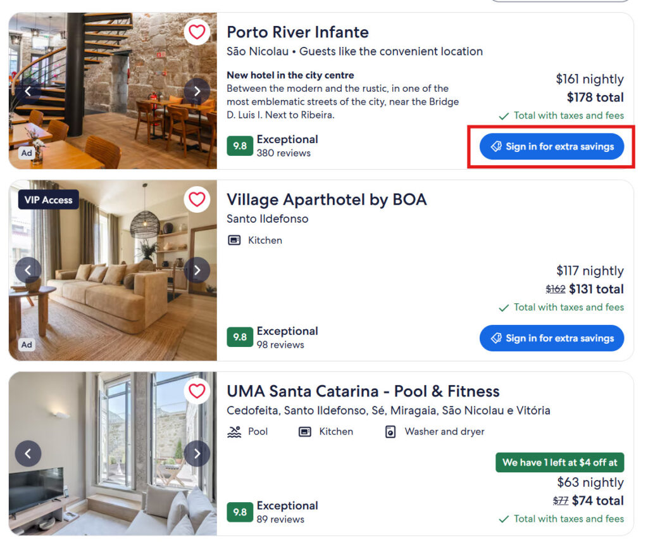Image resolution: width=648 pixels, height=542 pixels.
Task: Click Sign in for extra savings on Porto listing
Action: click(551, 146)
